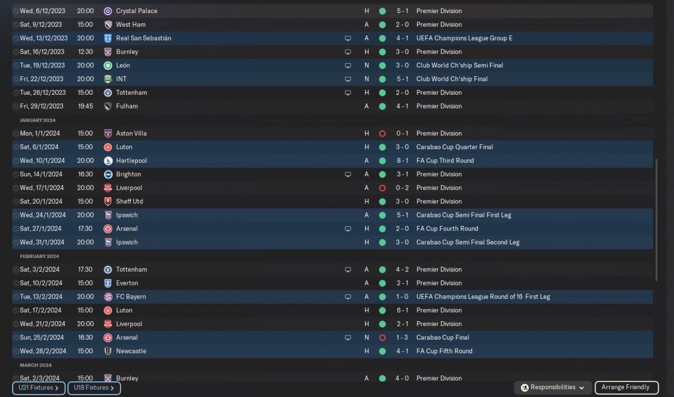The width and height of the screenshot is (674, 397).
Task: Open the 5 - 1 Club World Ch'ship Final result
Action: click(402, 79)
